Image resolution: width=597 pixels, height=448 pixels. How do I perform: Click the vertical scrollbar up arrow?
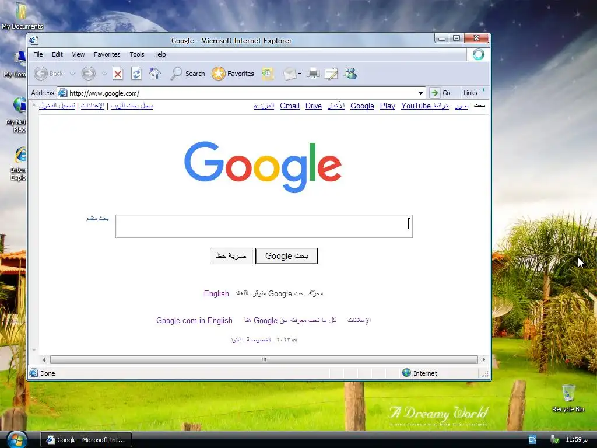[x=34, y=105]
